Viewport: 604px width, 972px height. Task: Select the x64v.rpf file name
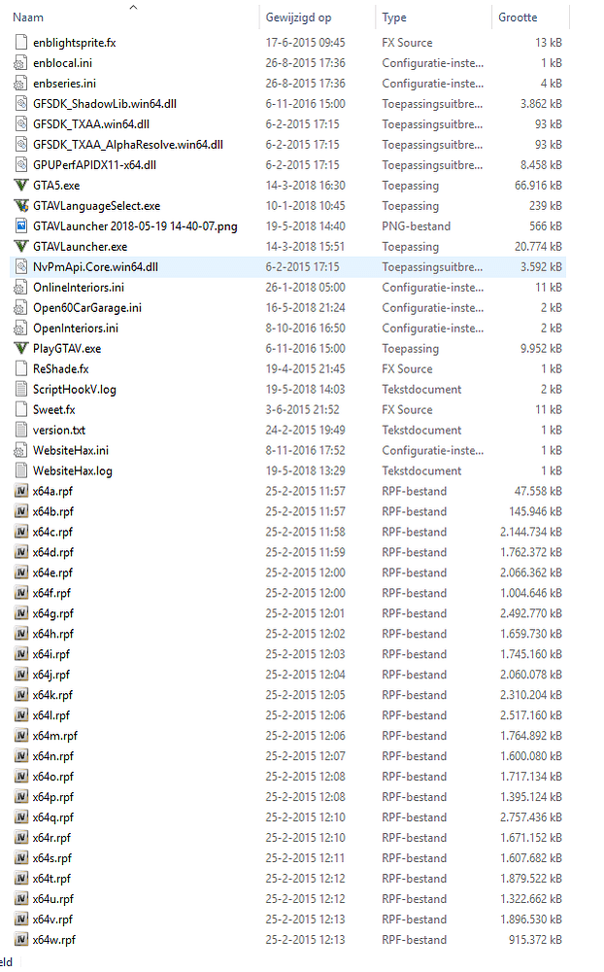[52, 920]
